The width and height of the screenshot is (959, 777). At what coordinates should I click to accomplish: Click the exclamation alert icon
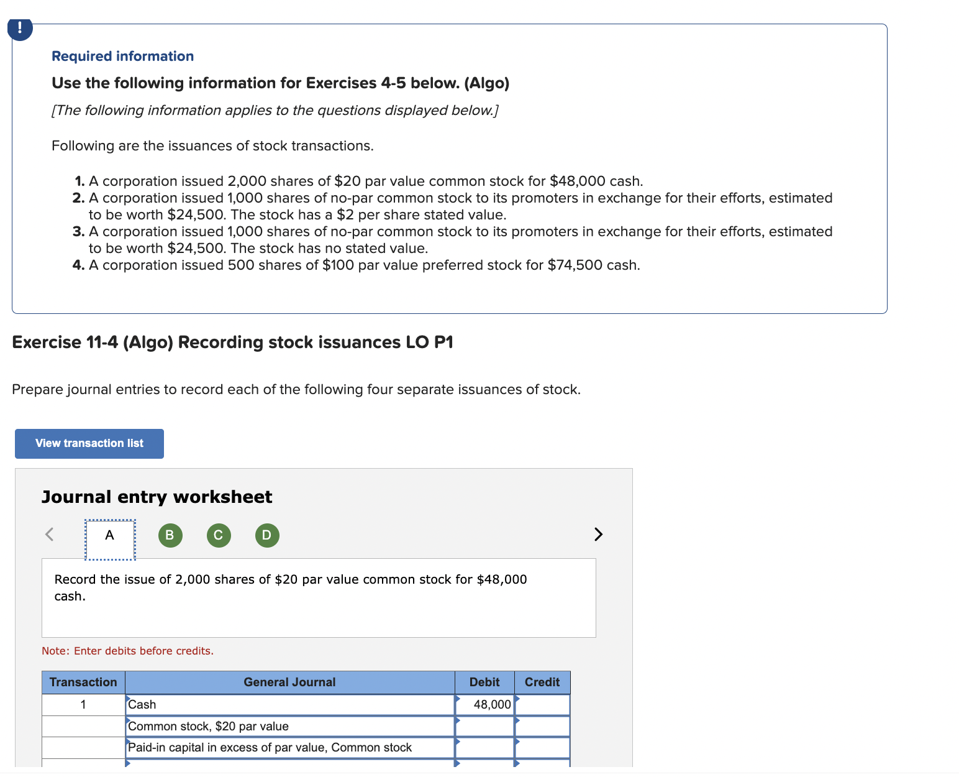click(x=20, y=28)
